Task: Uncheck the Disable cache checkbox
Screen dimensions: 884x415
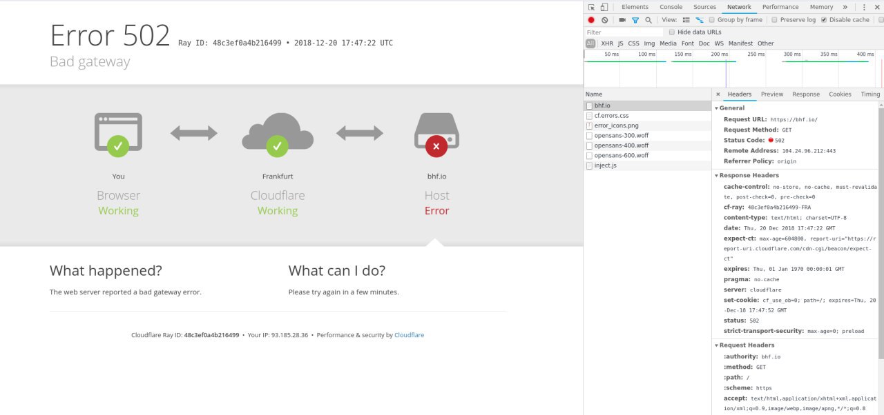Action: coord(824,20)
